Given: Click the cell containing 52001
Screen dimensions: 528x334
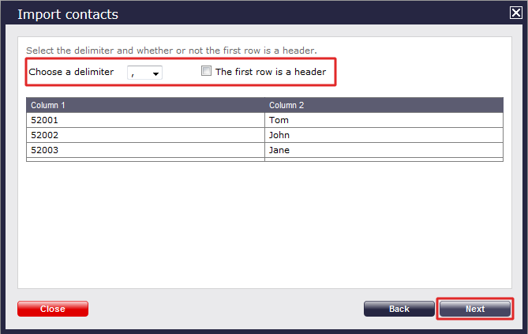Looking at the screenshot, I should 145,120.
